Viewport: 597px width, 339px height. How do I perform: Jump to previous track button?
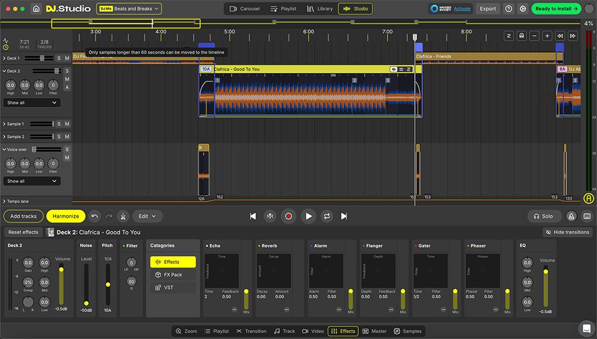pos(253,216)
